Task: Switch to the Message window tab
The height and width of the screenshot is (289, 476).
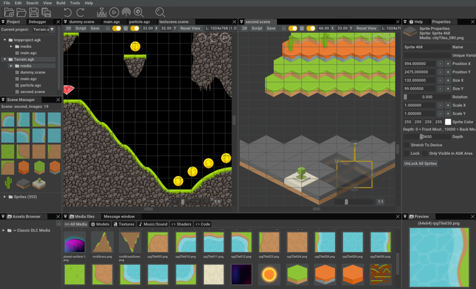Action: [x=119, y=217]
